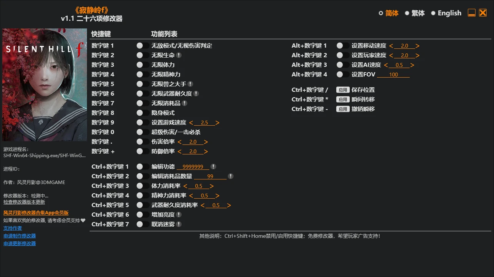Switch language to English
This screenshot has height=277, width=494.
(446, 13)
